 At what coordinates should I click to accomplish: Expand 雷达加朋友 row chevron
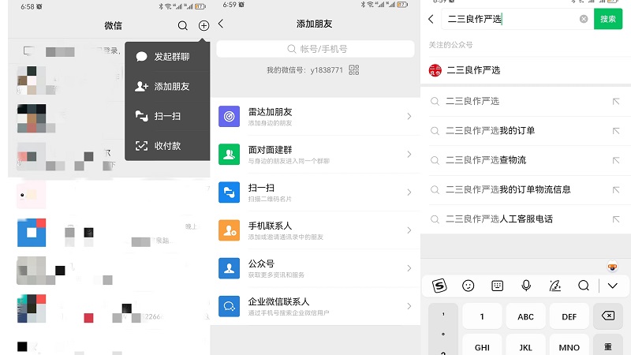(409, 116)
